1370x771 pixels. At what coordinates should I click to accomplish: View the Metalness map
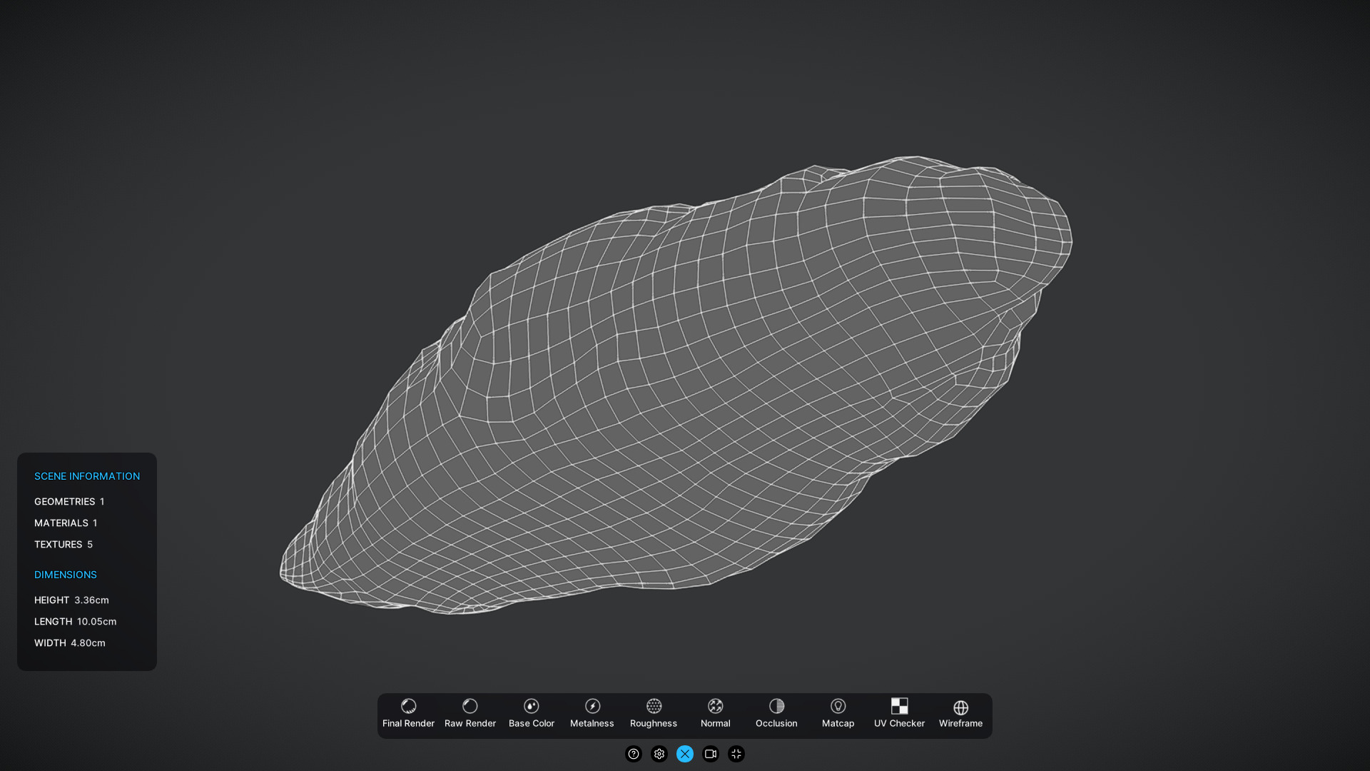[592, 715]
